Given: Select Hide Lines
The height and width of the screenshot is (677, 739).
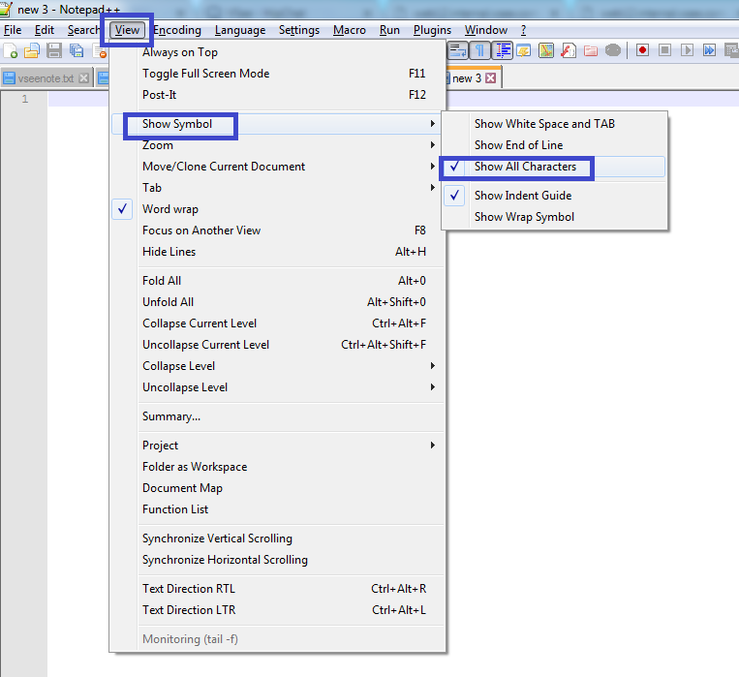Looking at the screenshot, I should 278,252.
